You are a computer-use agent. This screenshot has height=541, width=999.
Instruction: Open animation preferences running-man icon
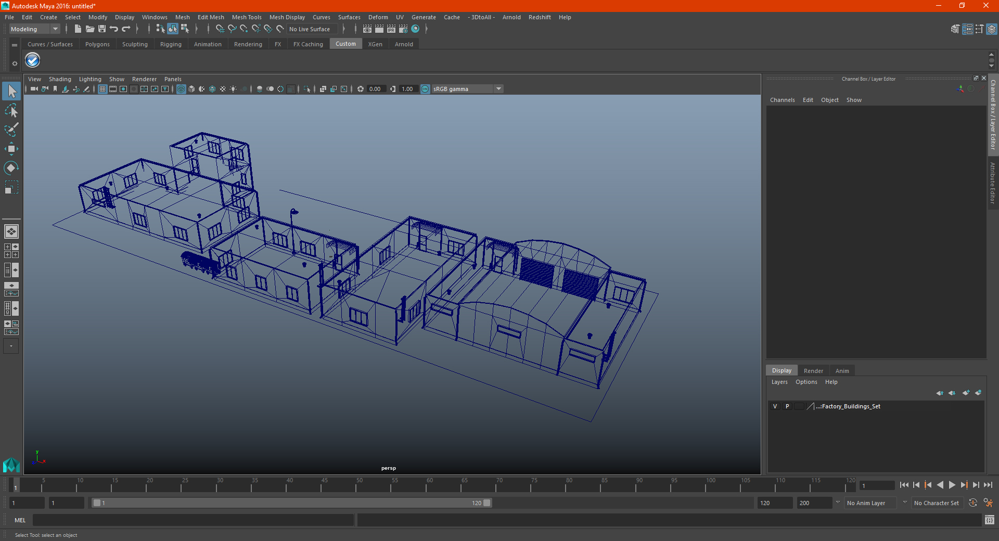coord(988,503)
